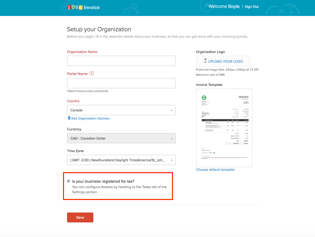Click the Save button
This screenshot has height=237, width=315.
click(80, 217)
